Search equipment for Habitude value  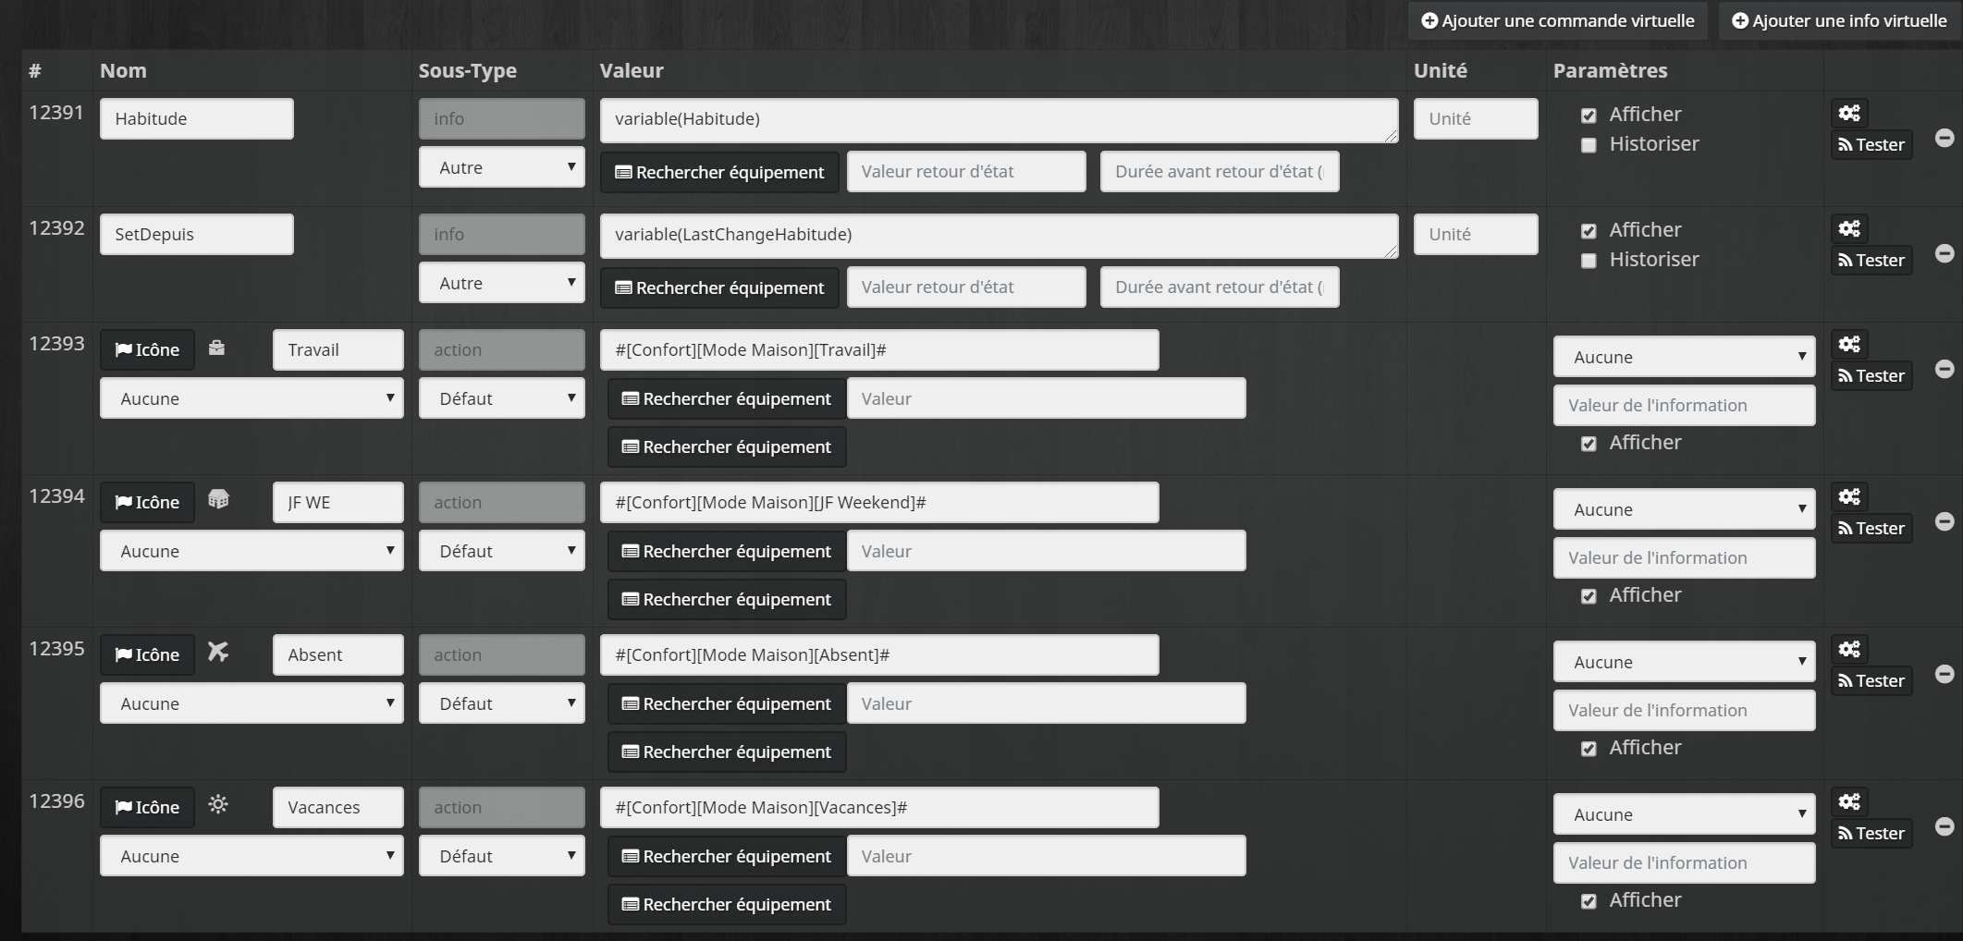(x=719, y=172)
